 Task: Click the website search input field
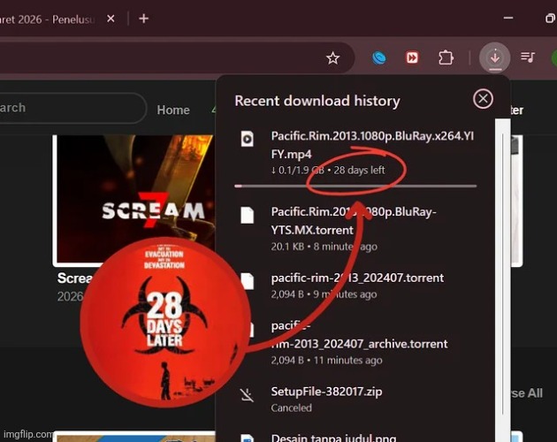pos(71,108)
